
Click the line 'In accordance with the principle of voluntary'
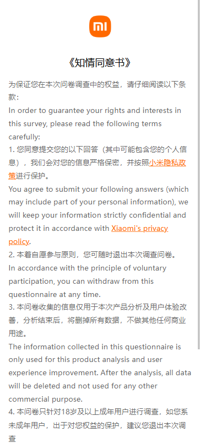[87, 268]
